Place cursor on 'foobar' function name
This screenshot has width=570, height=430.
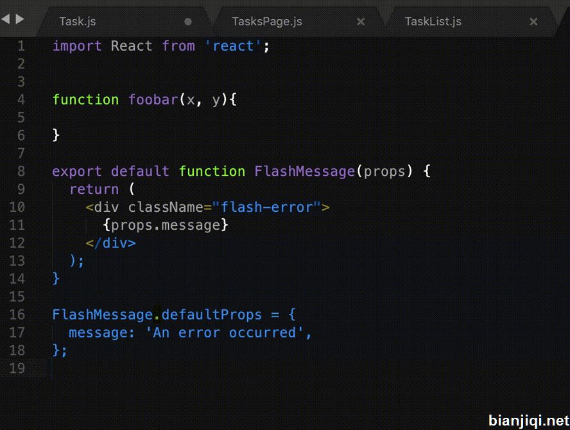point(153,99)
